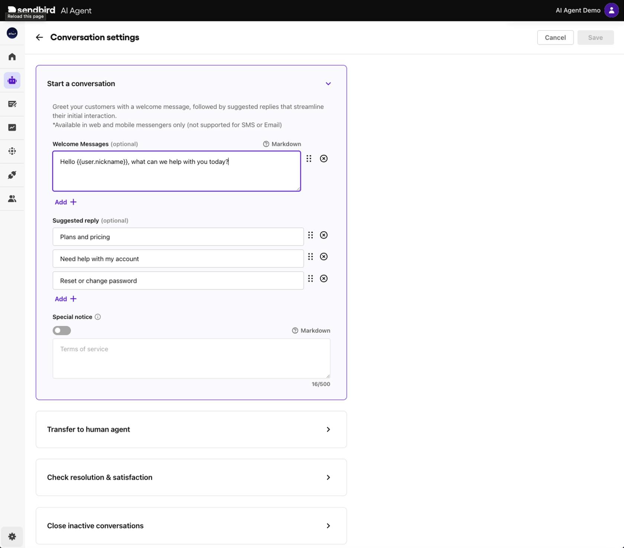
Task: Open Markdown help above Welcome Messages
Action: point(282,144)
